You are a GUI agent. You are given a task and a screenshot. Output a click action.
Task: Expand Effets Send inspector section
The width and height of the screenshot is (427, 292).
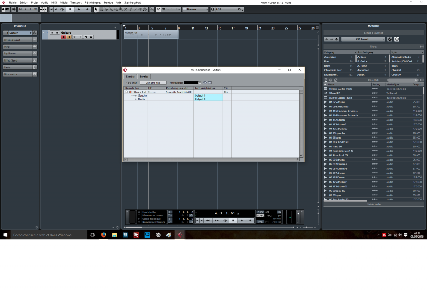pyautogui.click(x=20, y=60)
